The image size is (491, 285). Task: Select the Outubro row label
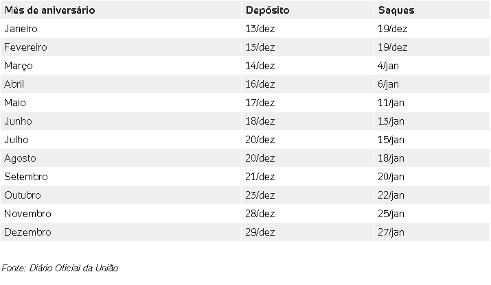click(23, 196)
